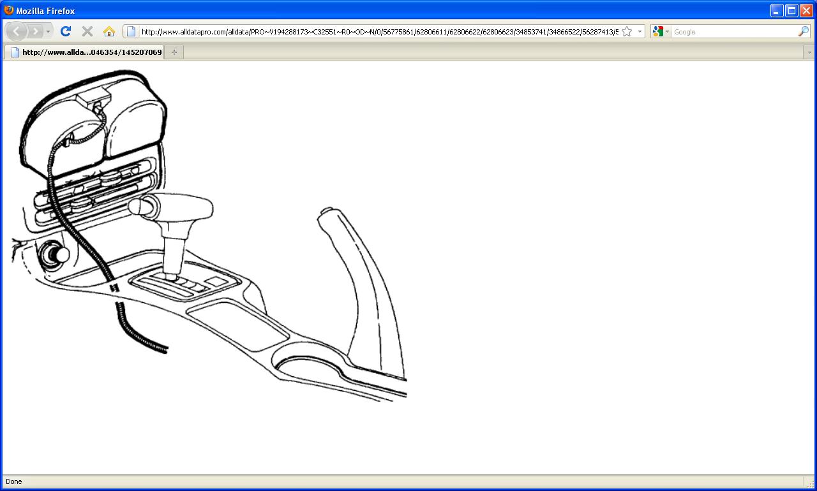This screenshot has height=491, width=817.
Task: Close the Mozilla Firefox window
Action: (x=806, y=10)
